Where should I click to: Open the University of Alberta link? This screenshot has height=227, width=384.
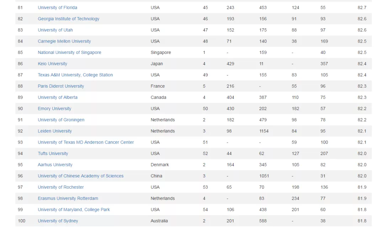coord(58,98)
